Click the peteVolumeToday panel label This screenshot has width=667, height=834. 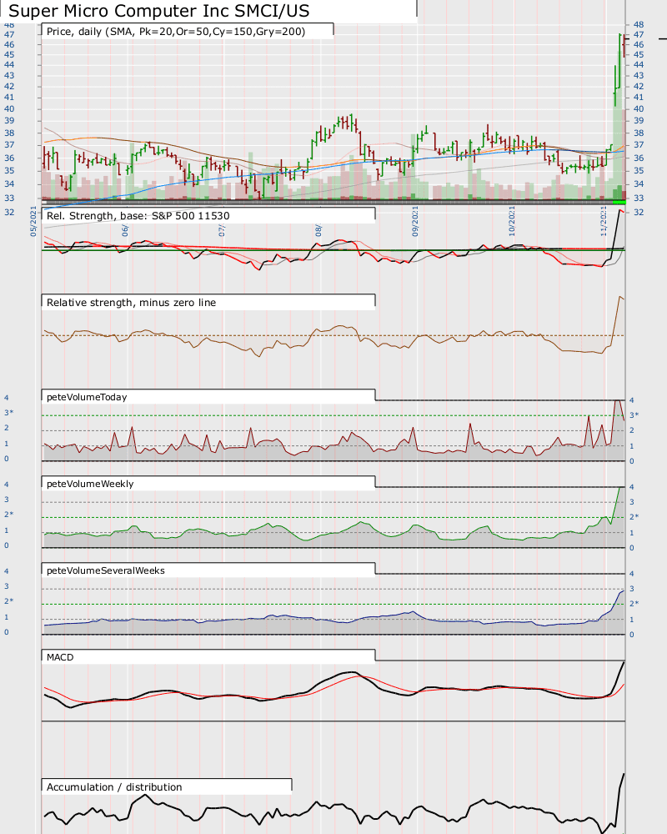point(87,397)
